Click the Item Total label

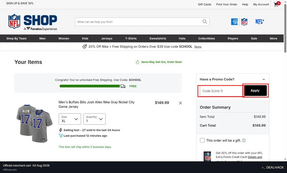[x=207, y=117]
